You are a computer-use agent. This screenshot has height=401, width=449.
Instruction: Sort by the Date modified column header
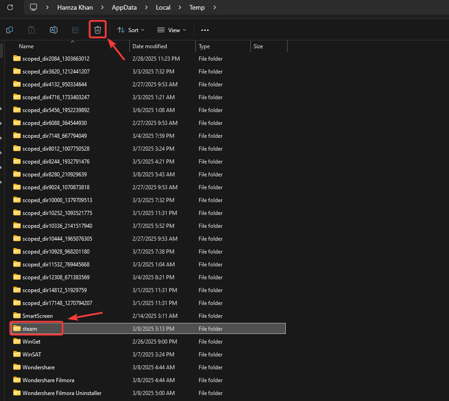[x=150, y=46]
